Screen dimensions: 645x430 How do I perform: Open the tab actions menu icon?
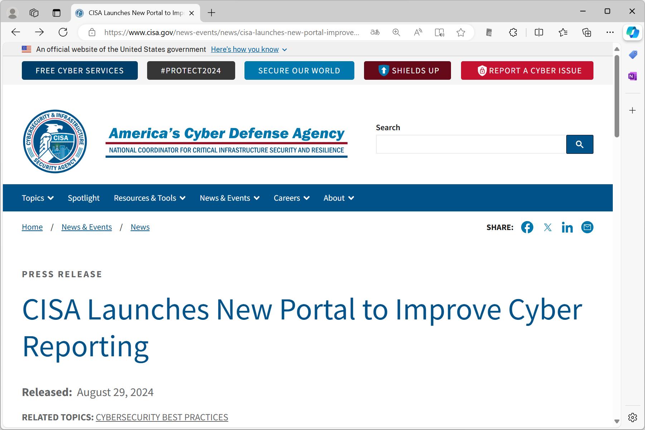click(57, 13)
